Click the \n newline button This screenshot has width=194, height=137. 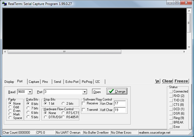(x=157, y=81)
